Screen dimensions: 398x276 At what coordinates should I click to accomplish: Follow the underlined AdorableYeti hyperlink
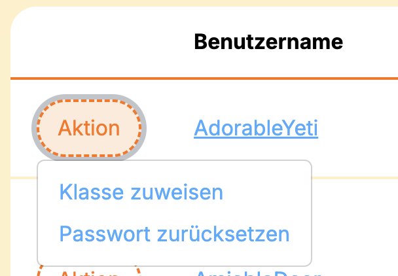255,129
